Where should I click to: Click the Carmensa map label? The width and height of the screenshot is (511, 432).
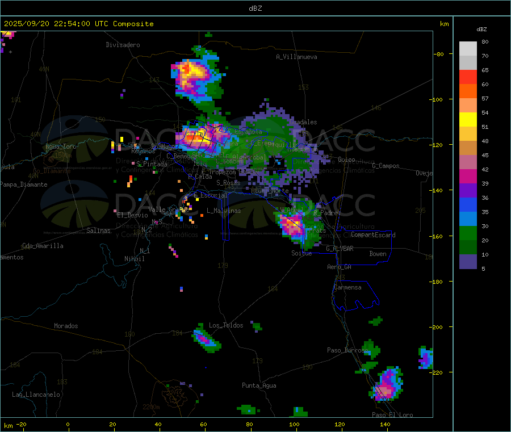click(x=347, y=287)
